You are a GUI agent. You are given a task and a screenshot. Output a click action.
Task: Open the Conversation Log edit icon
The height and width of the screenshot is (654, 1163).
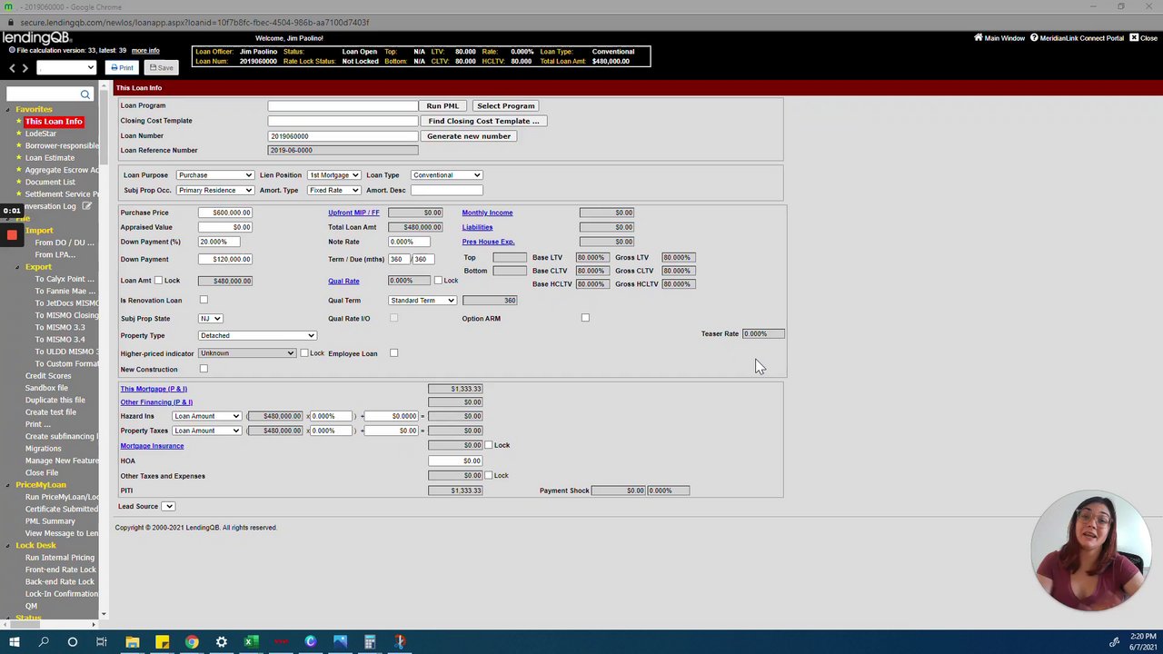[x=87, y=206]
